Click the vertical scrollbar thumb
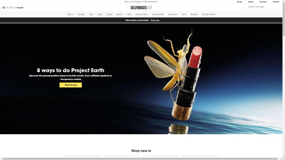Image resolution: width=285 pixels, height=160 pixels. [284, 19]
